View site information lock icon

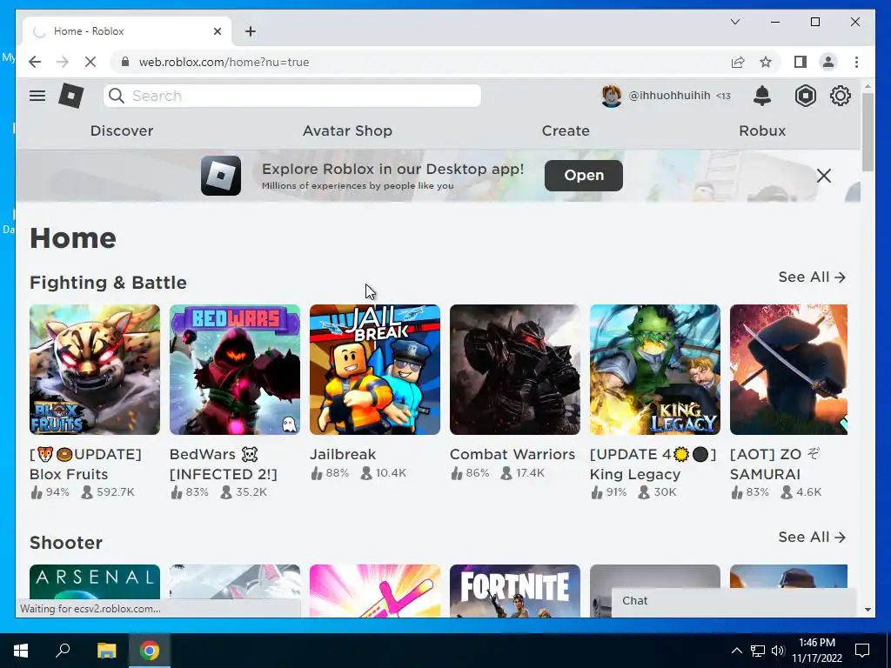(x=125, y=62)
